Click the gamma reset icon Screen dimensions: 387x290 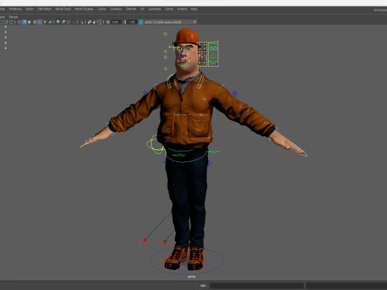click(x=124, y=22)
